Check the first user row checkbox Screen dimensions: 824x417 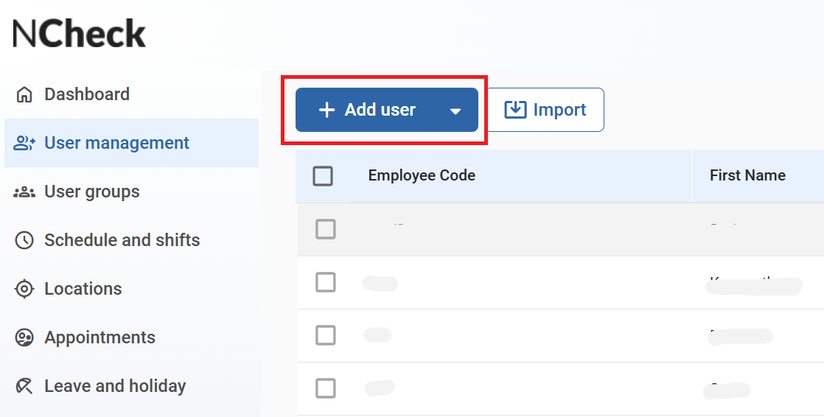[x=325, y=229]
